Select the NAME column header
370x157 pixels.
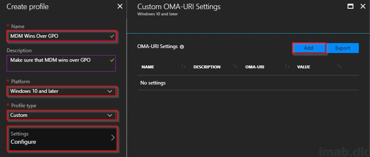[148, 67]
